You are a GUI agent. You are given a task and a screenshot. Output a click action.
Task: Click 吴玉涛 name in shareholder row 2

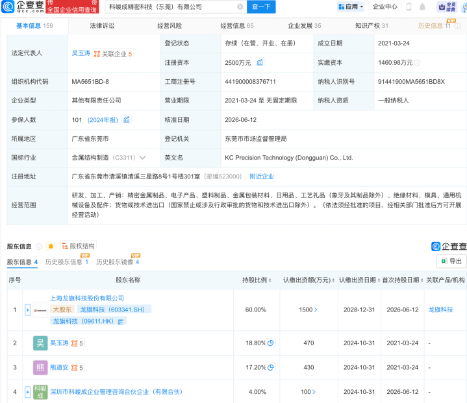(x=59, y=343)
